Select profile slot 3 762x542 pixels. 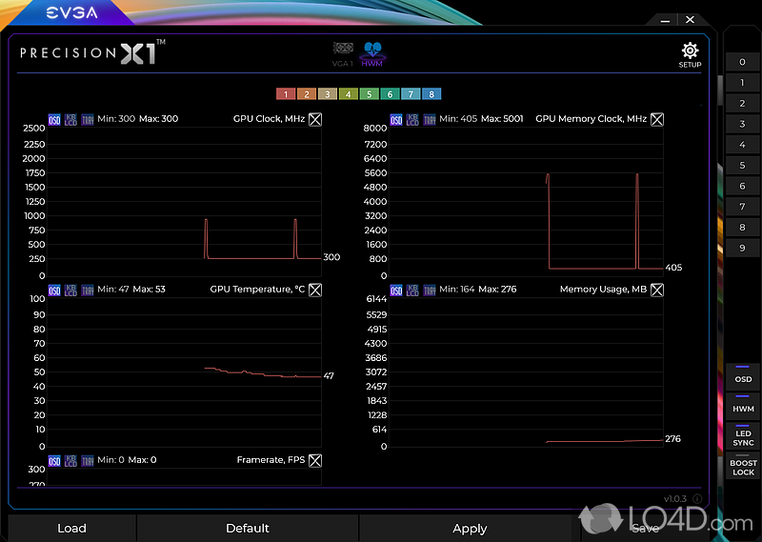pyautogui.click(x=742, y=124)
